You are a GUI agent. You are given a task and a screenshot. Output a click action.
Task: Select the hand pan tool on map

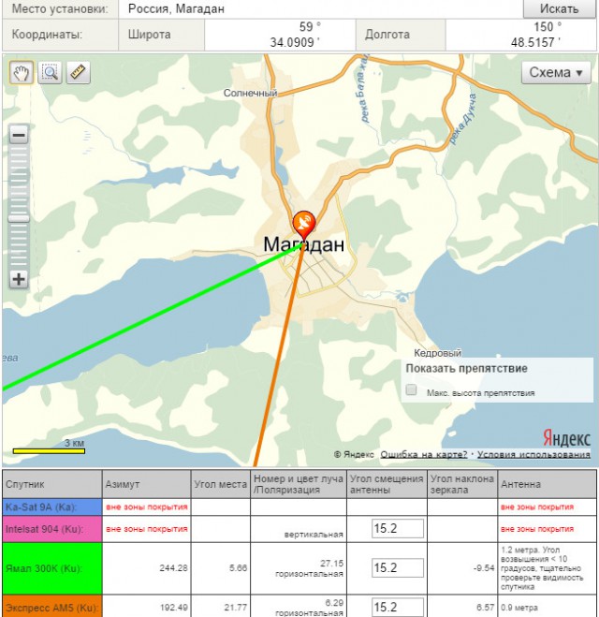[22, 72]
